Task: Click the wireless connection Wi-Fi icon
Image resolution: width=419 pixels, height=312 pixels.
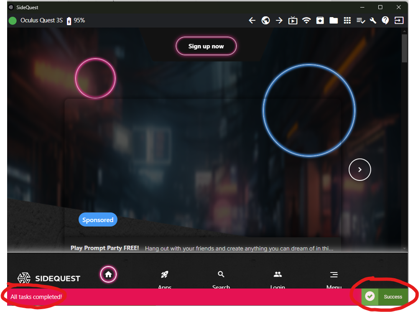Action: click(x=307, y=20)
